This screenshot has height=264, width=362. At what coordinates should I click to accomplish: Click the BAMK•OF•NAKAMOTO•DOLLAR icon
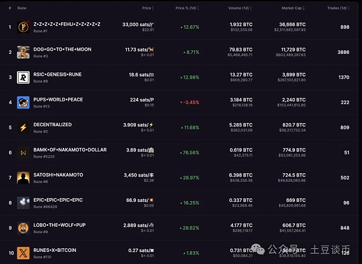pyautogui.click(x=24, y=153)
